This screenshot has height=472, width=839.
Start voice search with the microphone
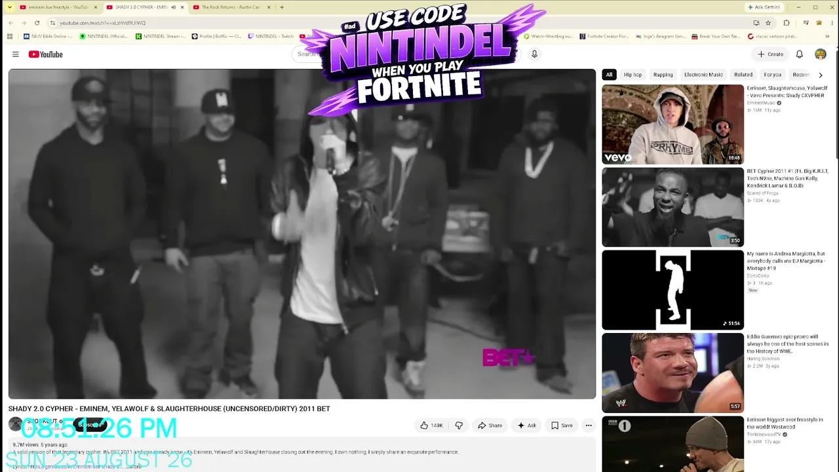click(x=534, y=54)
